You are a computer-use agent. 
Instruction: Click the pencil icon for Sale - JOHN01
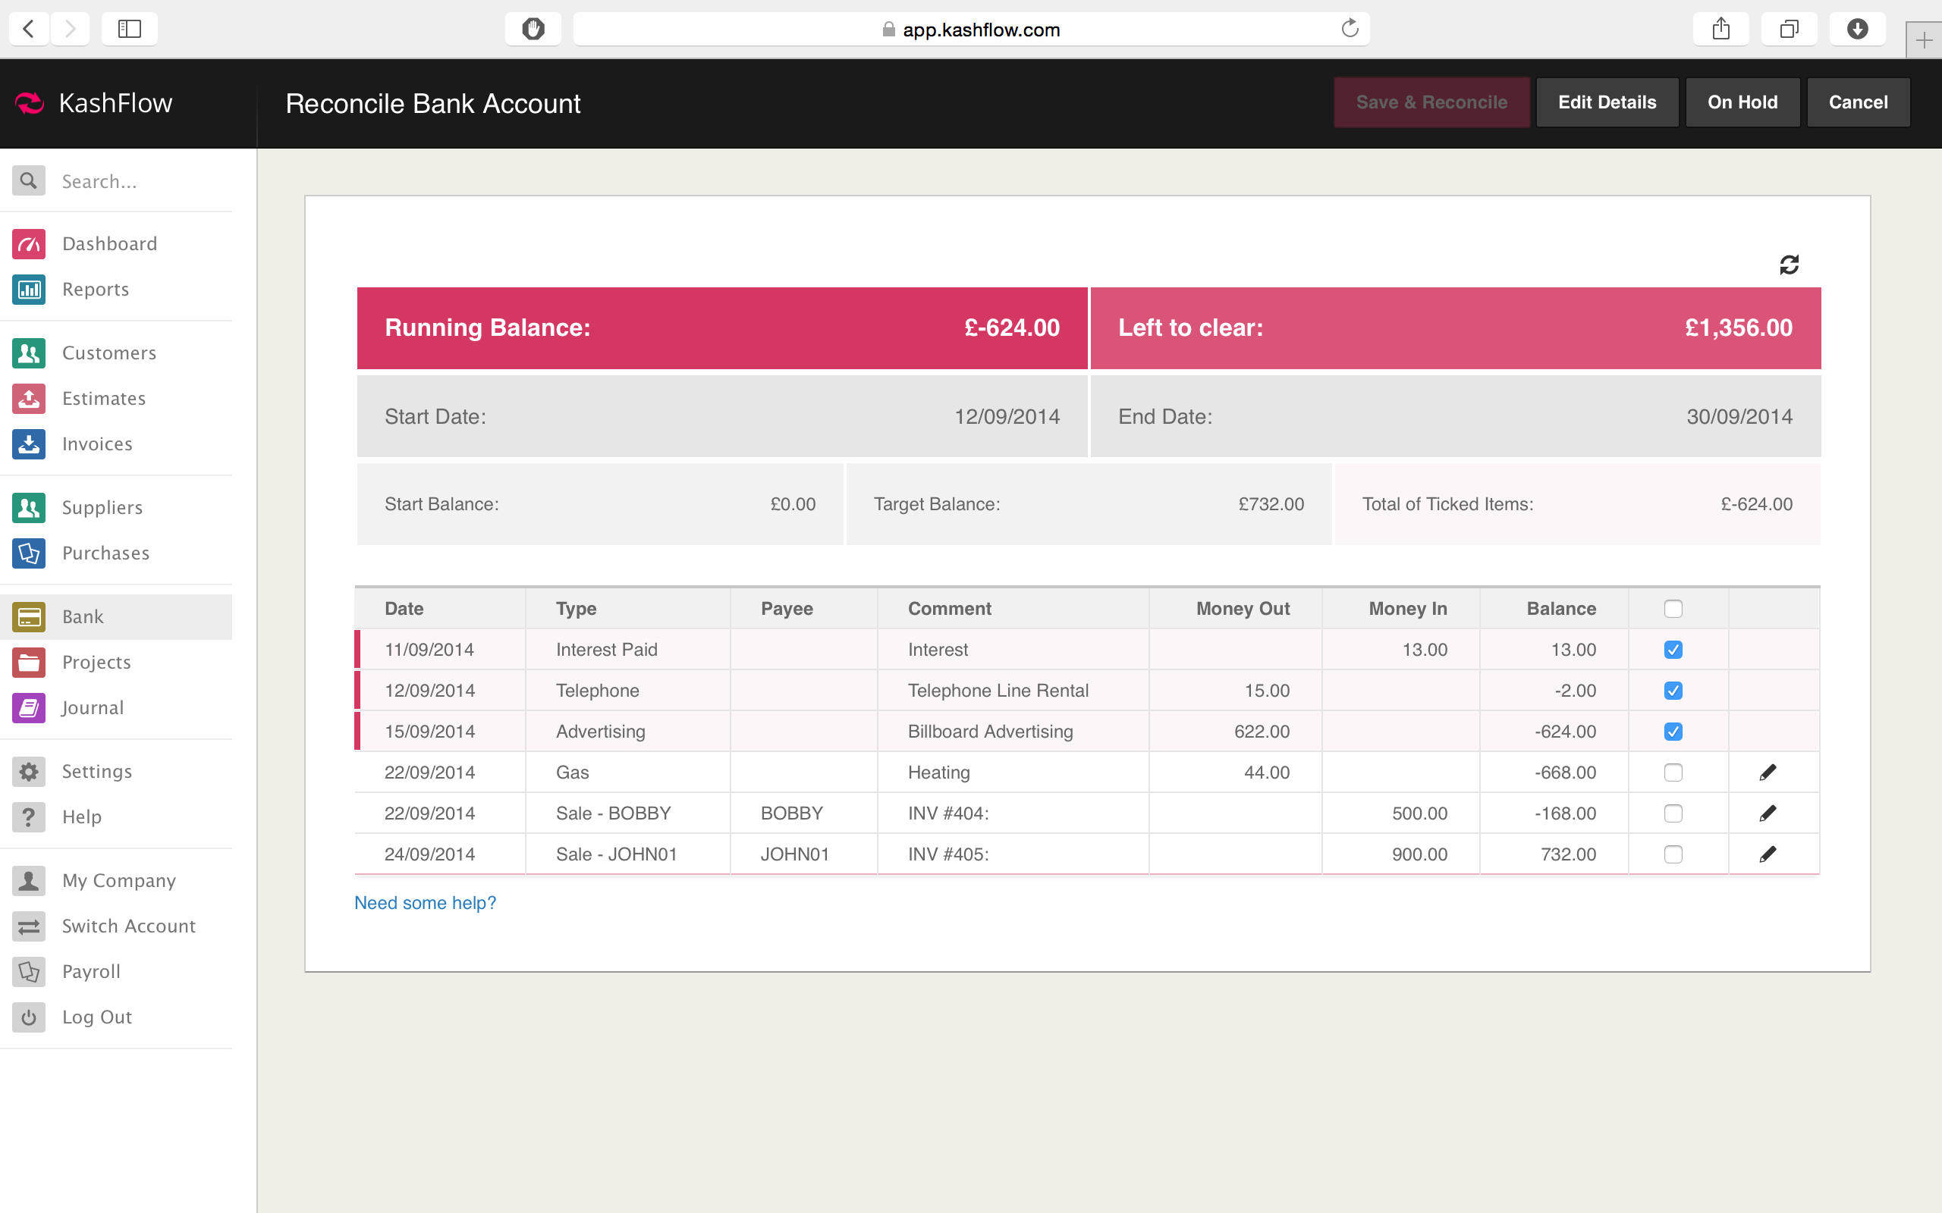(x=1768, y=852)
